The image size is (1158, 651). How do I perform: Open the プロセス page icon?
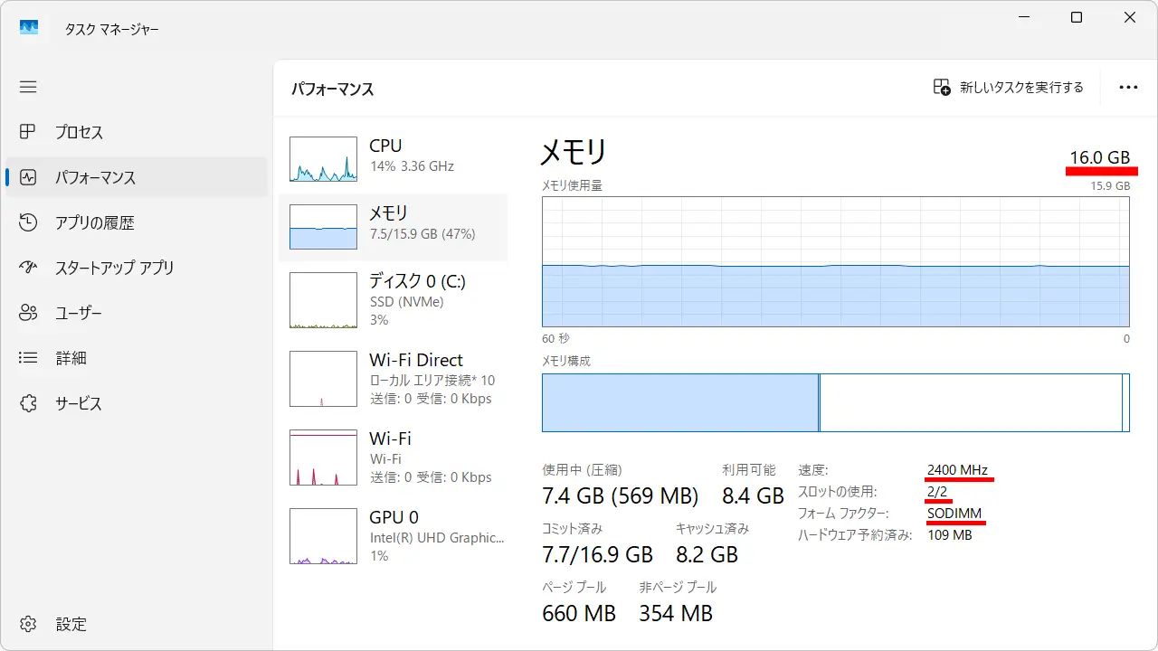[x=28, y=132]
